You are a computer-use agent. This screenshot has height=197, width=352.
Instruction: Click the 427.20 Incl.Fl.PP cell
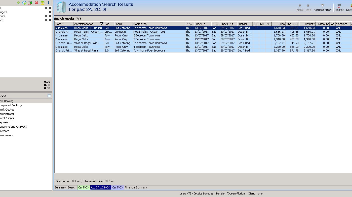tap(292, 35)
